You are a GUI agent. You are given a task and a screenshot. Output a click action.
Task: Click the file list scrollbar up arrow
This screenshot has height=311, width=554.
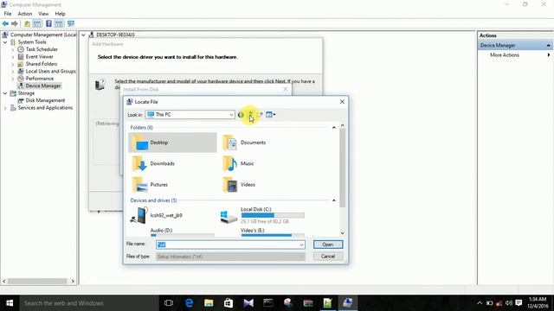coord(343,125)
